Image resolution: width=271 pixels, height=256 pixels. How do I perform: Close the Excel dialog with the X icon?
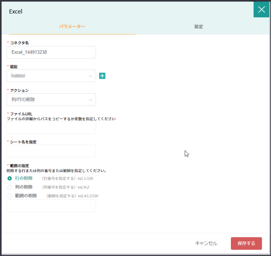261,10
